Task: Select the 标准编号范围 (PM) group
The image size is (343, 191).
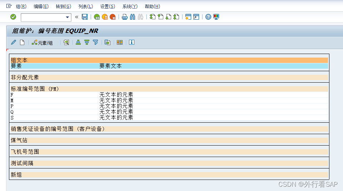Action: click(169, 89)
